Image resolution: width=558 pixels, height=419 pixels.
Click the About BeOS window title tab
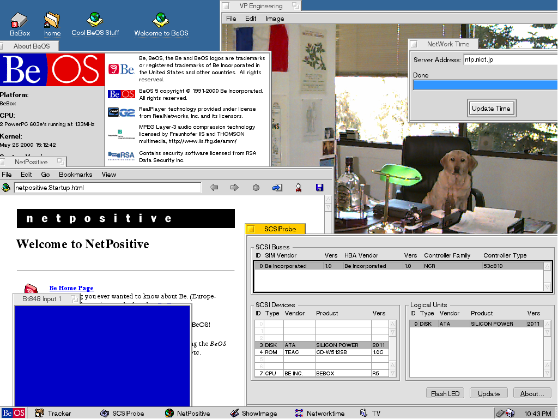click(x=29, y=46)
